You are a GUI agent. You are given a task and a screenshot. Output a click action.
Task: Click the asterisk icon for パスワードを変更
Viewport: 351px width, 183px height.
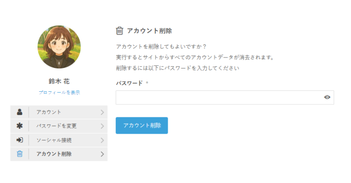point(20,126)
